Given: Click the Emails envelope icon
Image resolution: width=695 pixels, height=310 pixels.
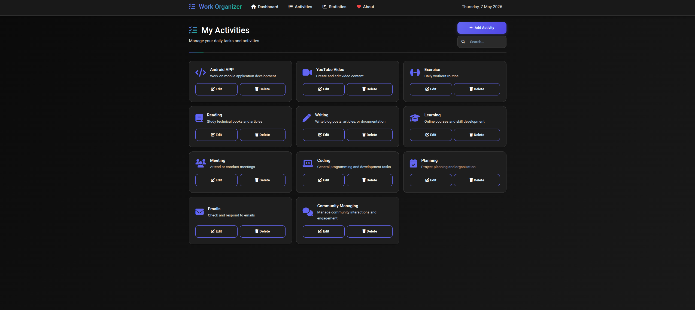Looking at the screenshot, I should click(x=199, y=212).
